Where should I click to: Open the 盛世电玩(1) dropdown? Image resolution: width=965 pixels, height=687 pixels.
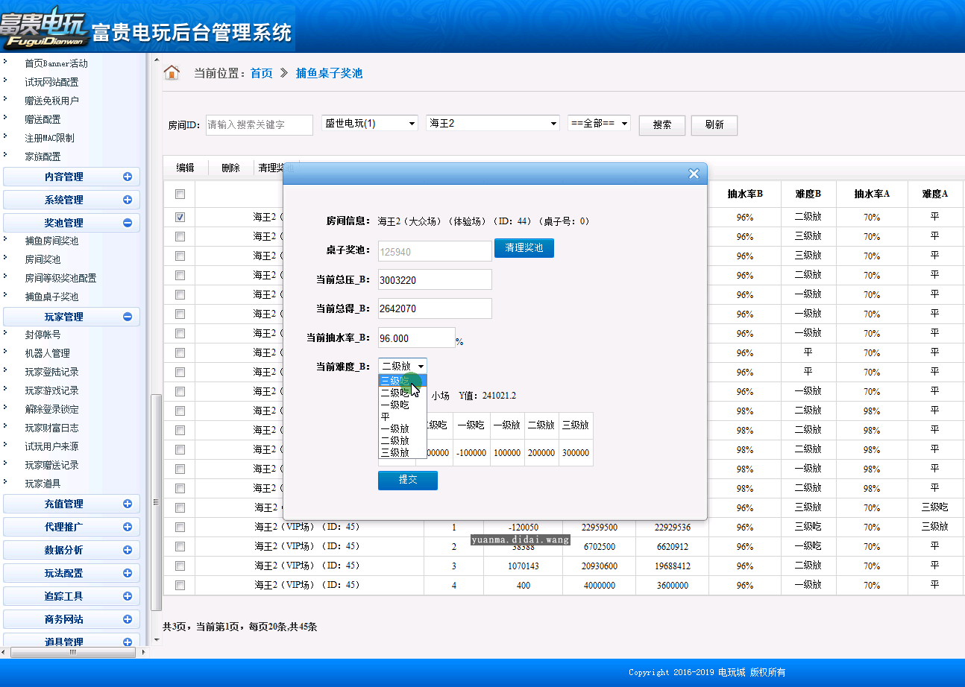370,123
